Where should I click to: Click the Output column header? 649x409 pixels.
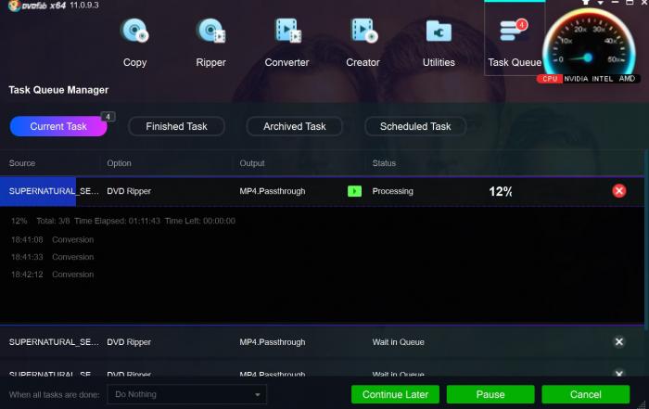coord(251,163)
